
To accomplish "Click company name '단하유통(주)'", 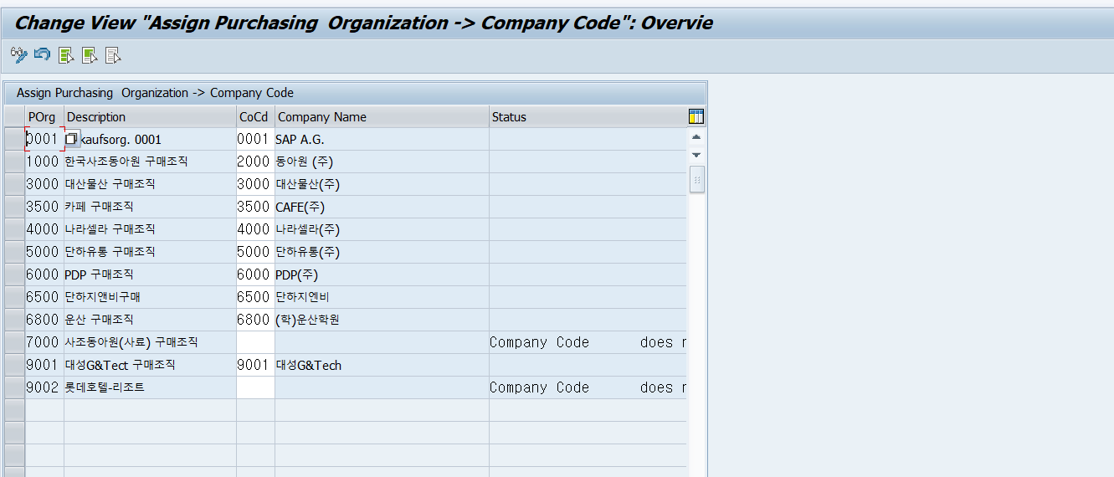I will click(307, 252).
